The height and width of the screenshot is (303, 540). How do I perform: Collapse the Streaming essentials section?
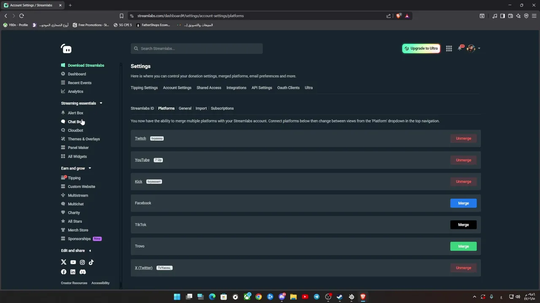pos(101,103)
